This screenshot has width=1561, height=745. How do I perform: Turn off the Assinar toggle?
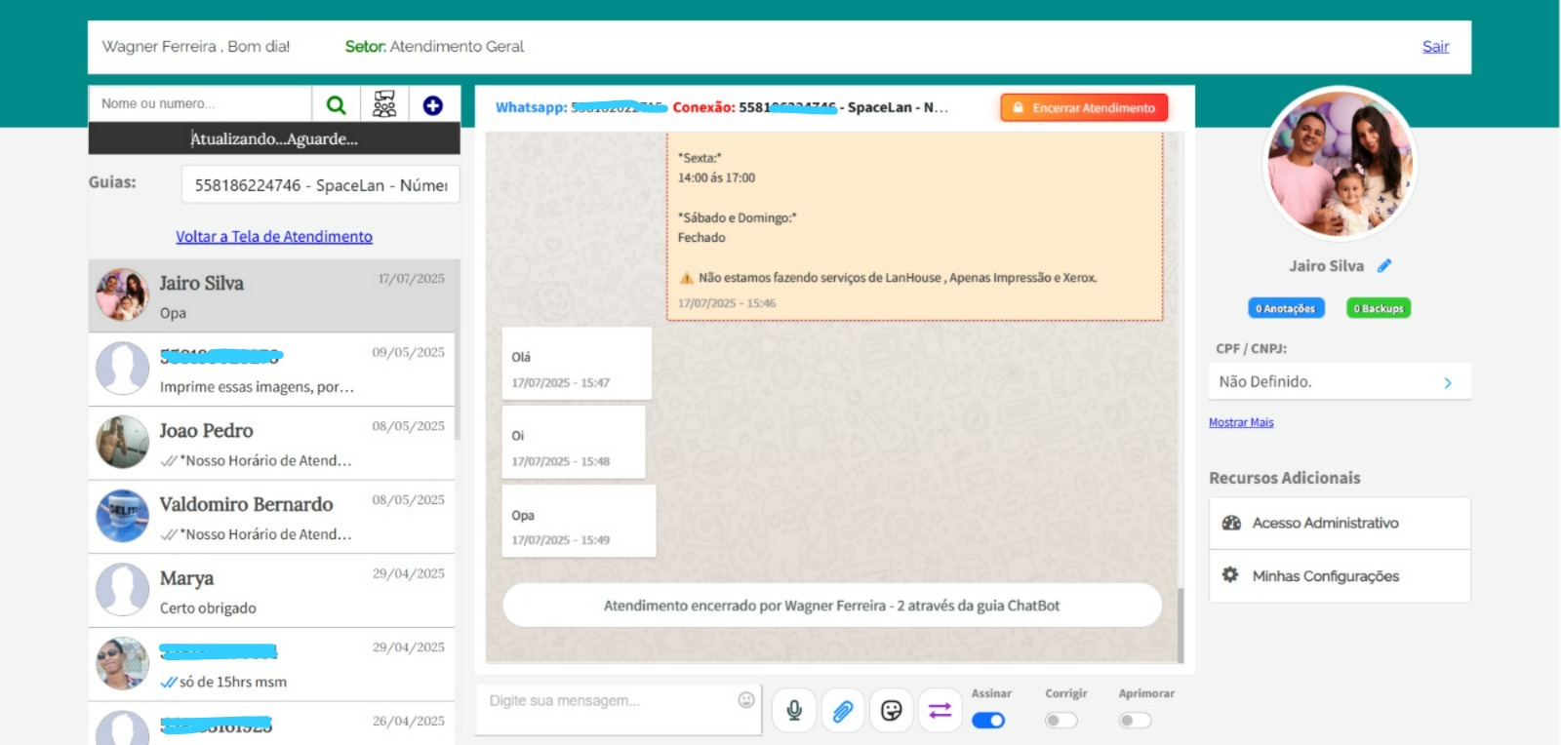coord(988,721)
